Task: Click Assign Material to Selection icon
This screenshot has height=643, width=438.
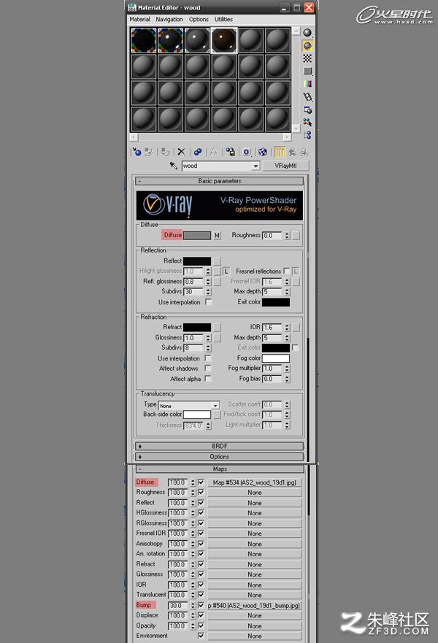Action: point(165,152)
